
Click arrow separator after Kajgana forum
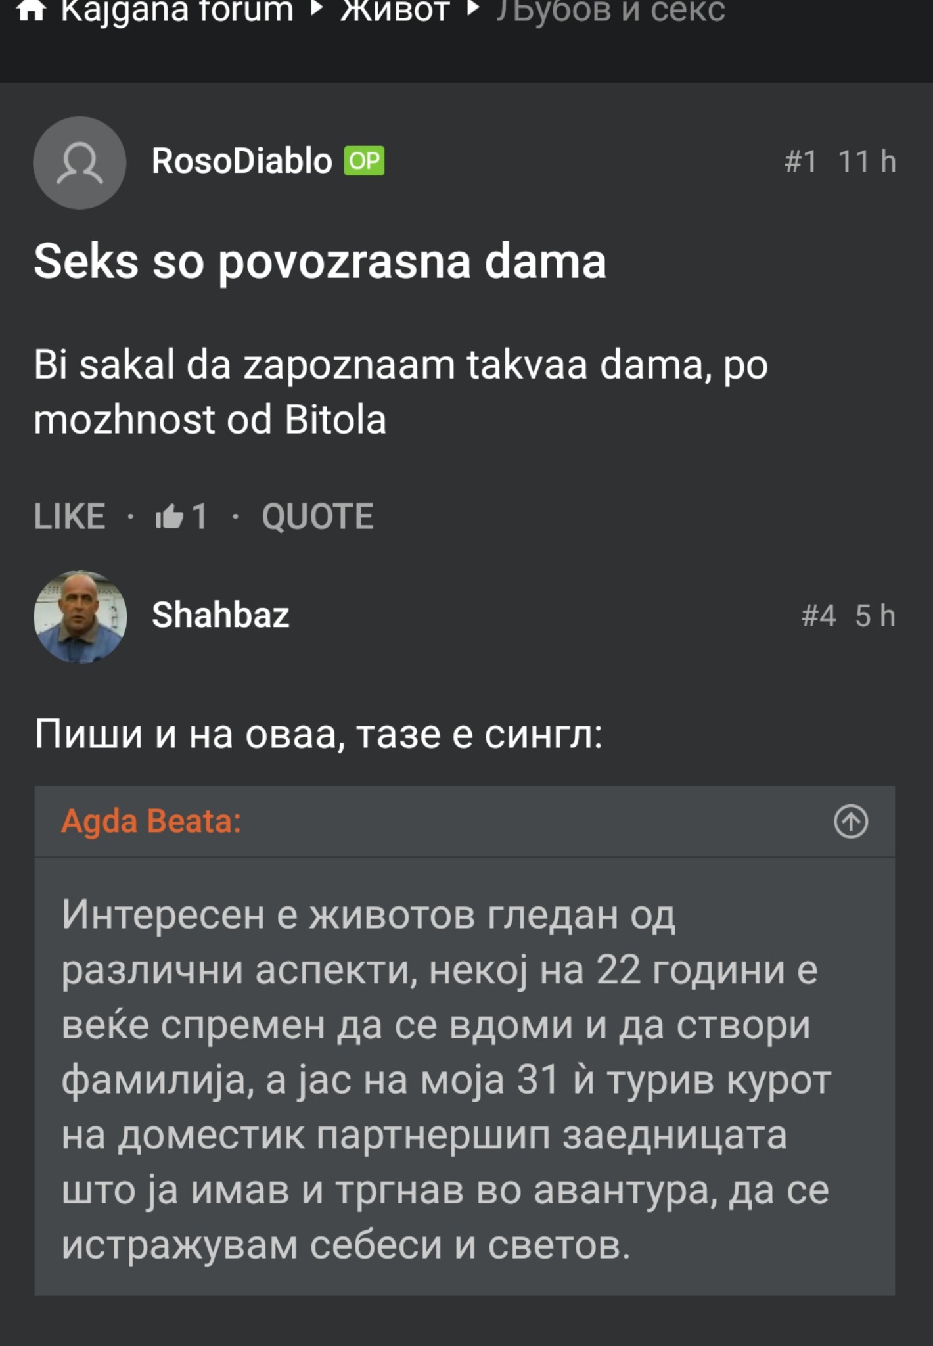pyautogui.click(x=317, y=9)
